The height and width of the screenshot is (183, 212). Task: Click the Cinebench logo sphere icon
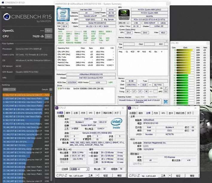tap(7, 17)
